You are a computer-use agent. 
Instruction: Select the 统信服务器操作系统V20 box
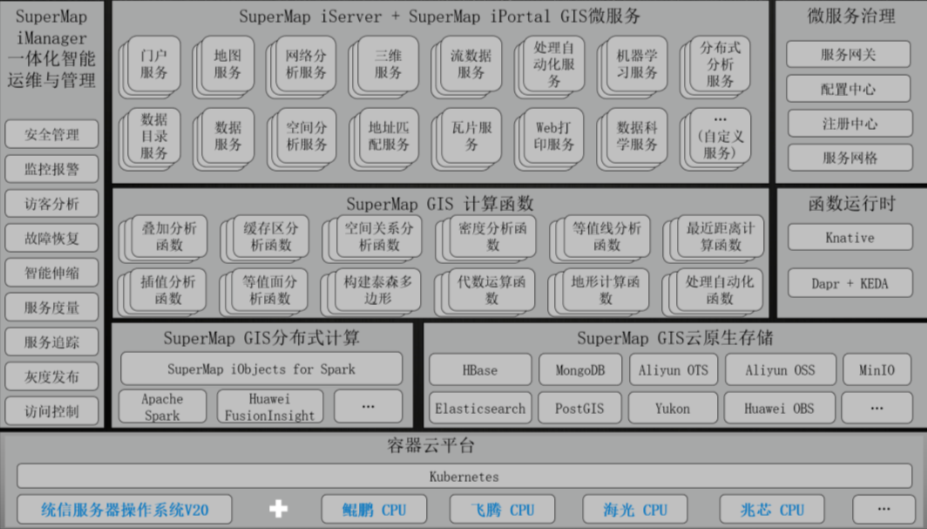124,510
